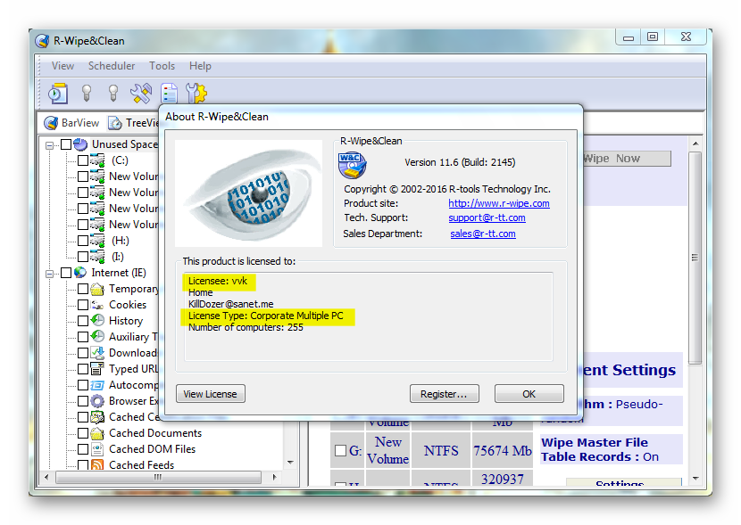Click tree panel scroll right arrow
This screenshot has height=525, width=741.
pos(275,478)
